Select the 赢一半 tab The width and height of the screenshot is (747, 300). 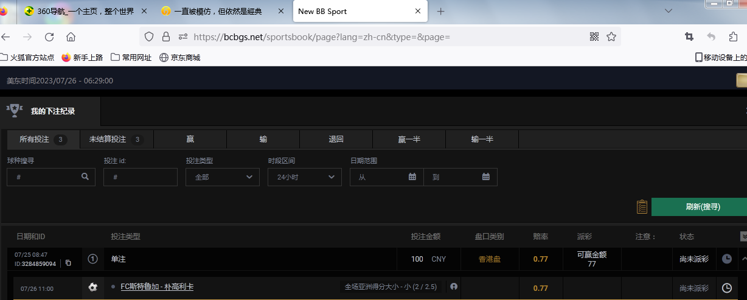[x=409, y=139]
